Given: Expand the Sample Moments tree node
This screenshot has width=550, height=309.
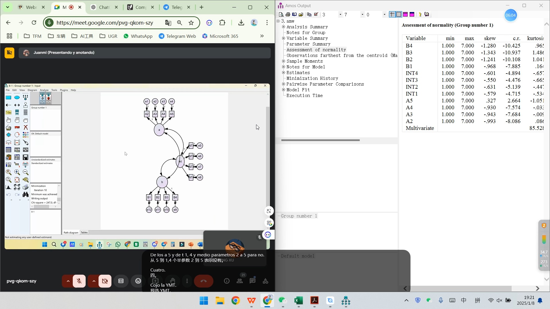Looking at the screenshot, I should coord(284,61).
